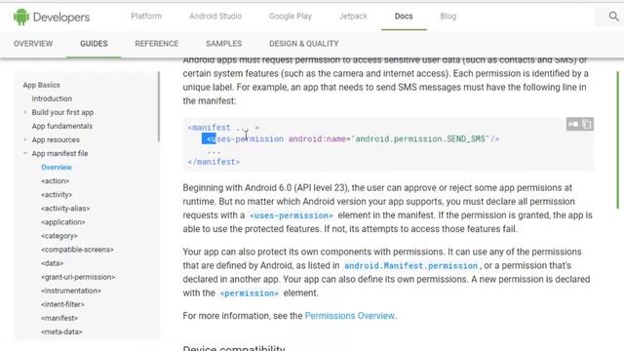Expand the Build your first app section
Image resolution: width=624 pixels, height=351 pixels.
[x=25, y=113]
